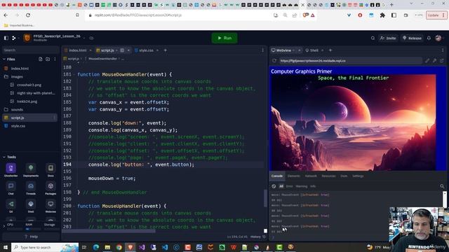
Task: Toggle the Replit sidebar panel
Action: point(6,38)
